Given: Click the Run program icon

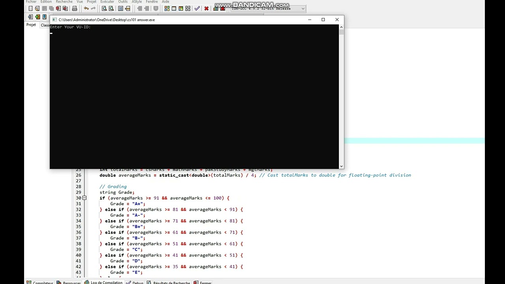Looking at the screenshot, I should click(174, 8).
